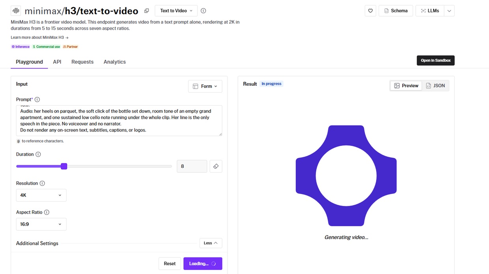Click the In progress status badge

pos(271,84)
